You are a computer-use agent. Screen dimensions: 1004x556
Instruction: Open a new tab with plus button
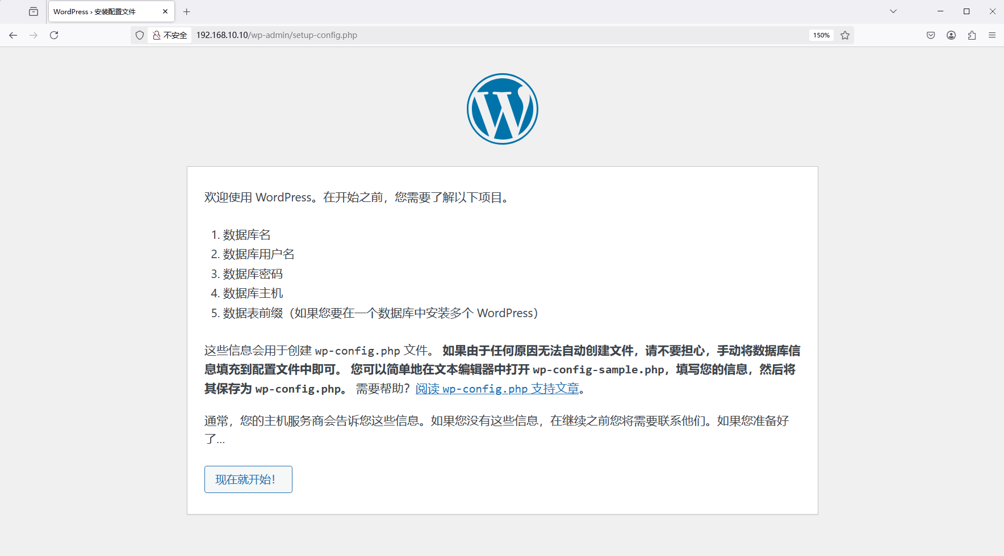click(186, 11)
